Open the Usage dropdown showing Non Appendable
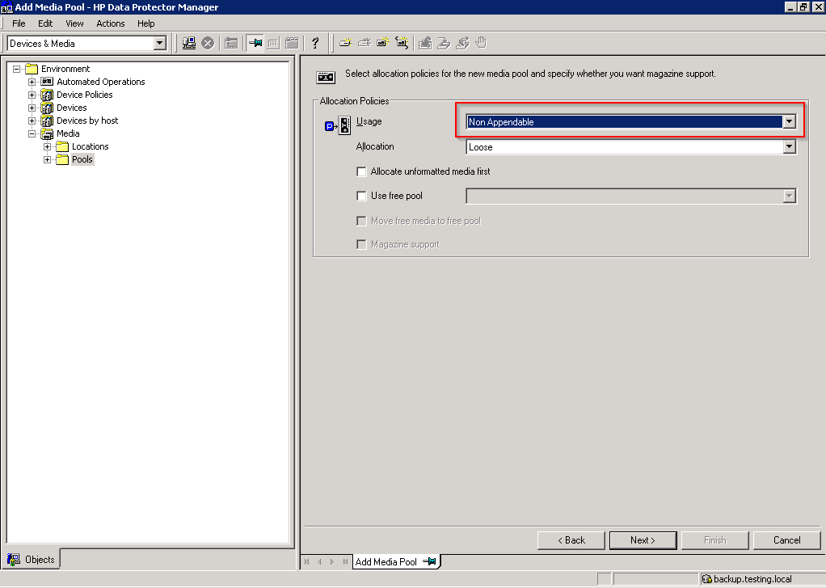Viewport: 826px width, 588px height. [789, 122]
